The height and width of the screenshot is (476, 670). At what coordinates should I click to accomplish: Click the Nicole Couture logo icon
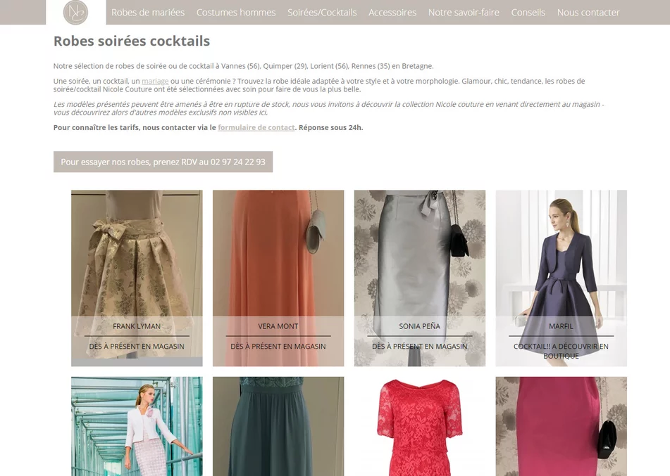pyautogui.click(x=75, y=13)
